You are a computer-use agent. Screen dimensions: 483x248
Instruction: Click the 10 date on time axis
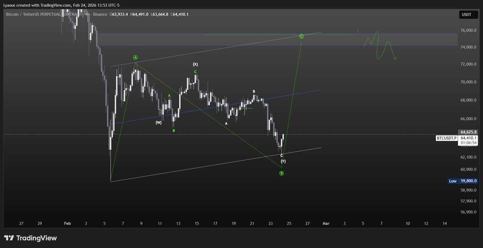pos(408,223)
